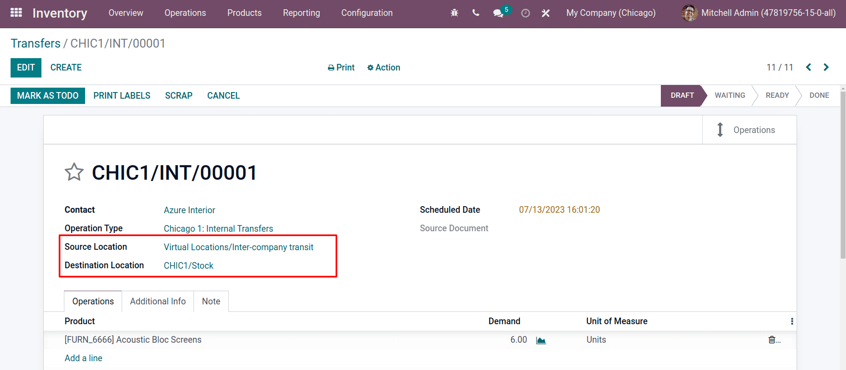Click the Transfers breadcrumb link

tap(36, 43)
